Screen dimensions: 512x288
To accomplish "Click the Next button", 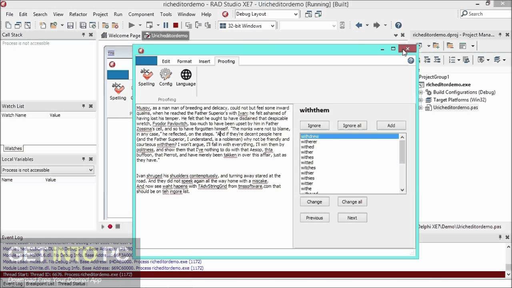I will pos(352,218).
